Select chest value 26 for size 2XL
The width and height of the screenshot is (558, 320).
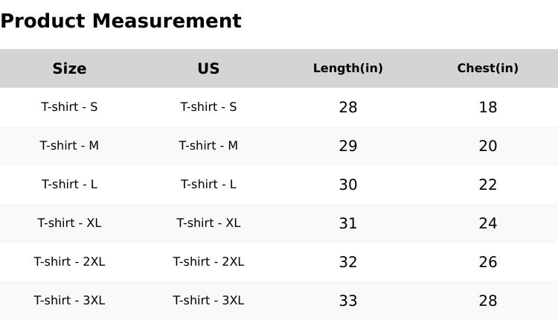[x=487, y=262]
